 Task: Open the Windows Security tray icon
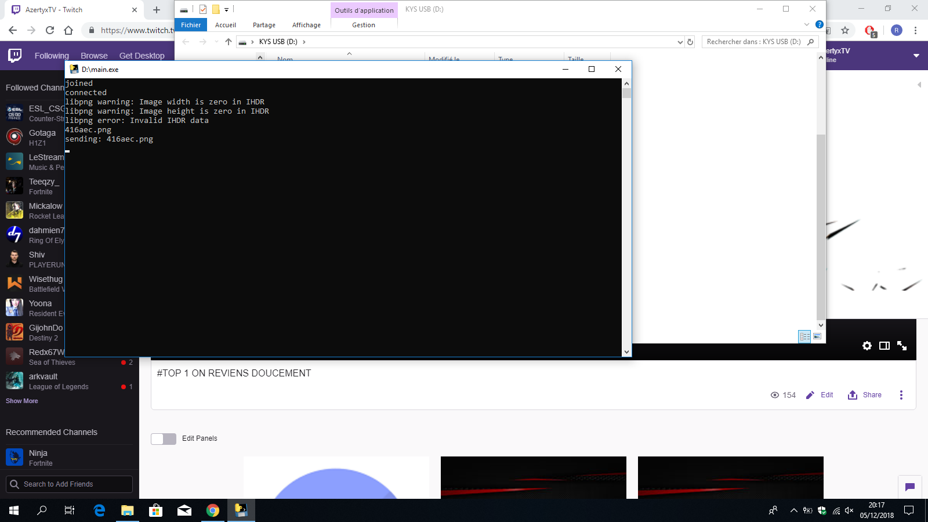(822, 510)
